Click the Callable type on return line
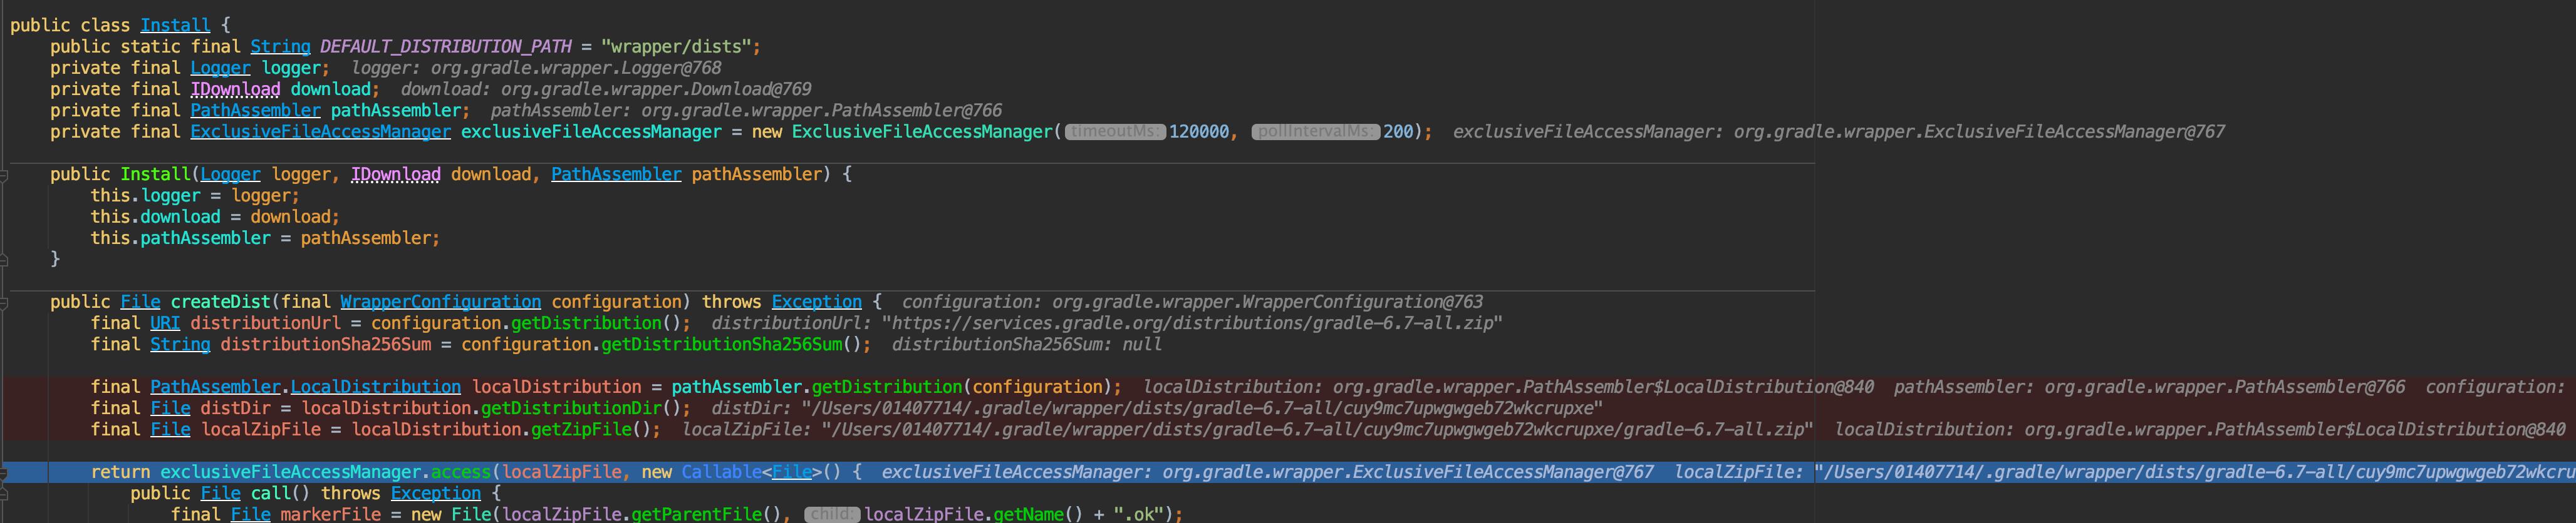 [x=721, y=472]
